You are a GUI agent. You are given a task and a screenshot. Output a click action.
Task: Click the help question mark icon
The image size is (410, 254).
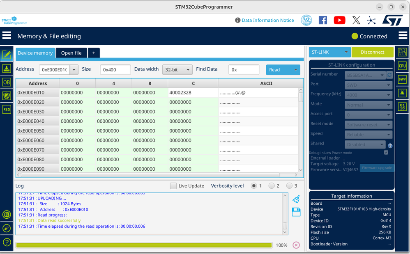point(7,242)
